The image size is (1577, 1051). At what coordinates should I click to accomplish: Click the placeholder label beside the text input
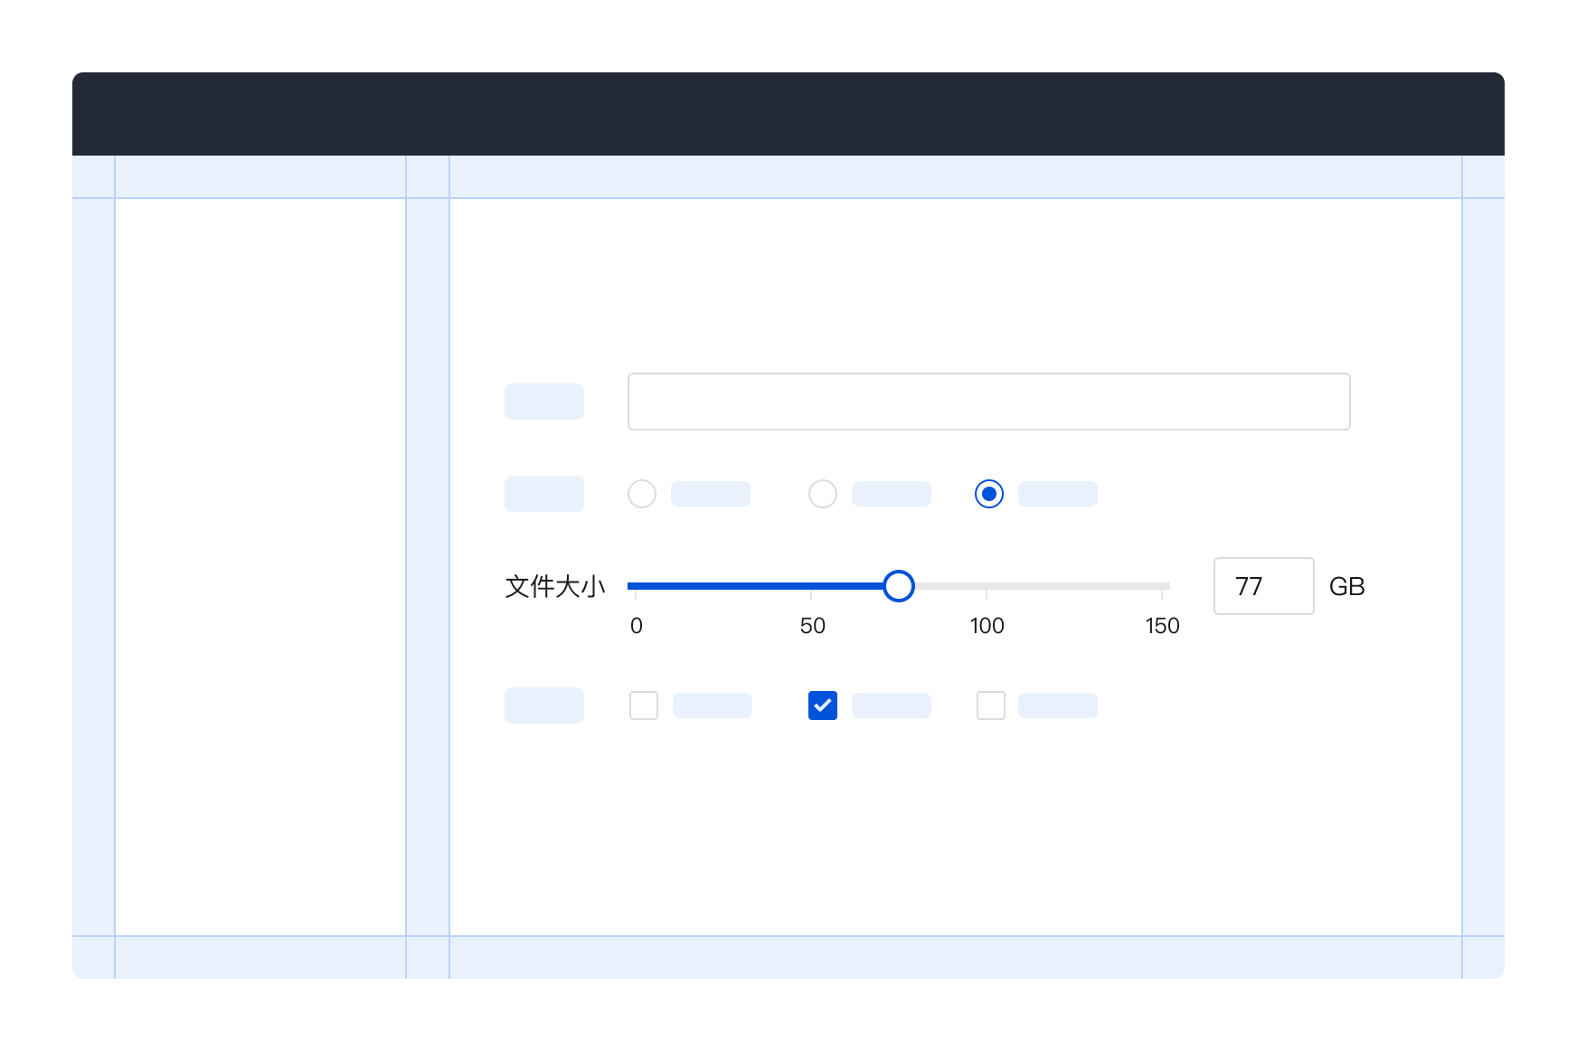point(543,401)
